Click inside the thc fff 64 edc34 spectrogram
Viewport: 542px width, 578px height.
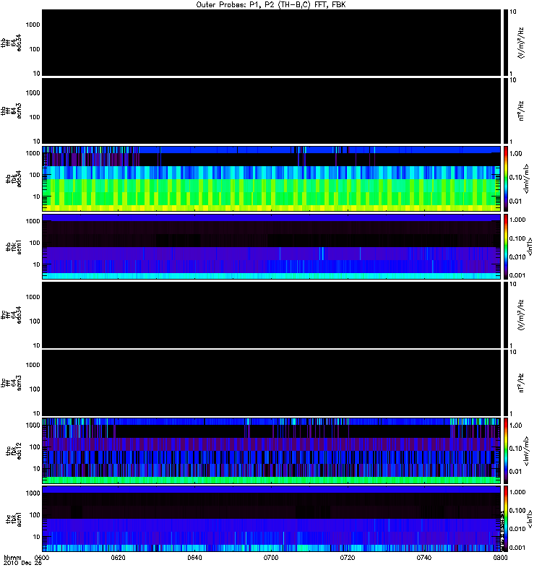pyautogui.click(x=271, y=315)
